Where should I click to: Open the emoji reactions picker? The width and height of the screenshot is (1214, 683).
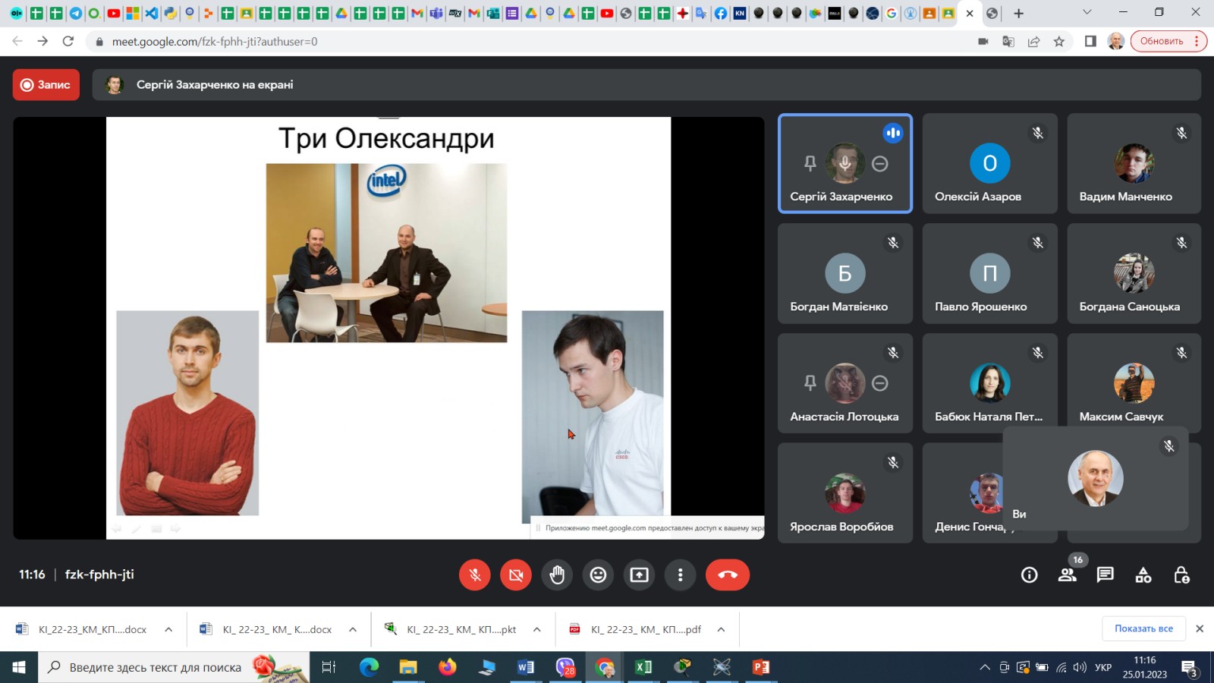click(598, 574)
